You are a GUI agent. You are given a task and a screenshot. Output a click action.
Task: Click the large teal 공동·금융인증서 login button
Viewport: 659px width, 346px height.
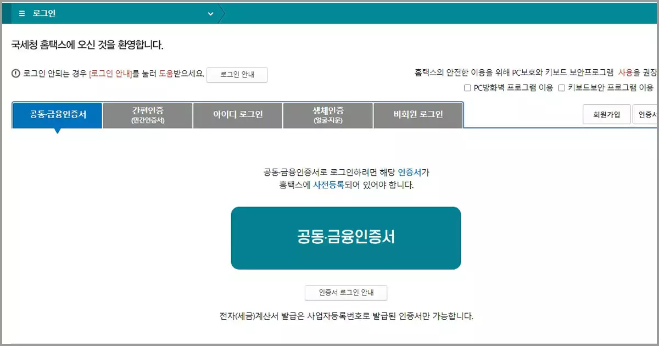coord(347,237)
